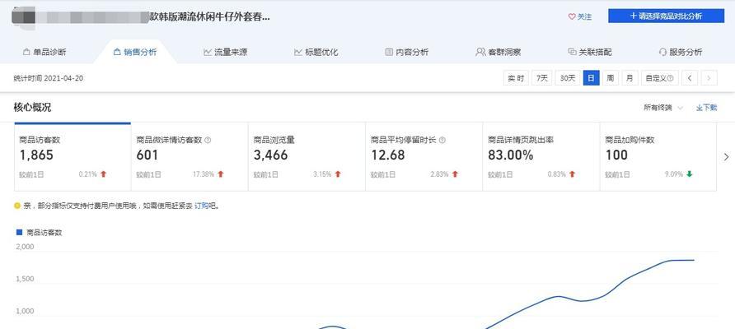Choose the 自定义 date range option
The height and width of the screenshot is (329, 735).
659,78
